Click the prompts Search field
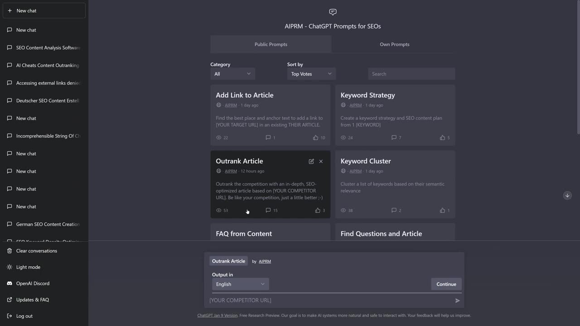The width and height of the screenshot is (580, 326). point(411,74)
